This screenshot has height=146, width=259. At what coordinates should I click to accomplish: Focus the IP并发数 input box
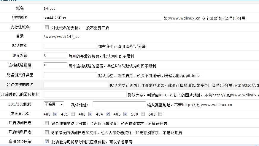pos(55,56)
